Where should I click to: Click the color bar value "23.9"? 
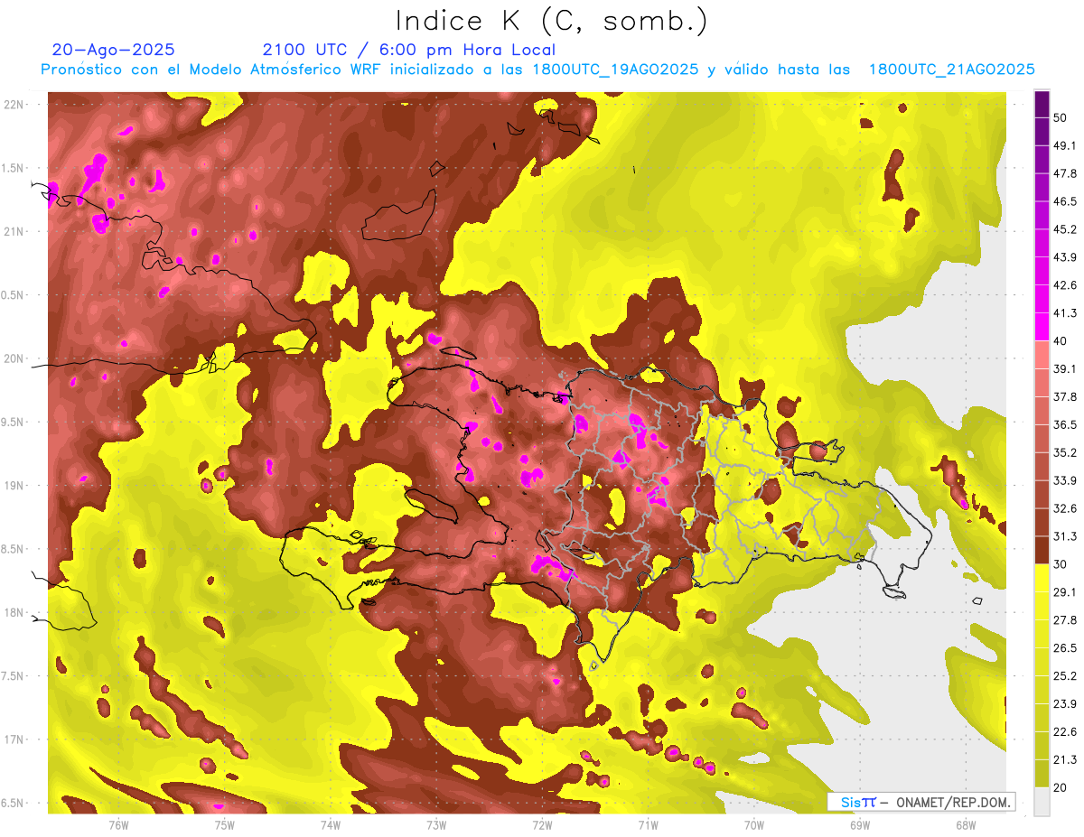(1065, 704)
